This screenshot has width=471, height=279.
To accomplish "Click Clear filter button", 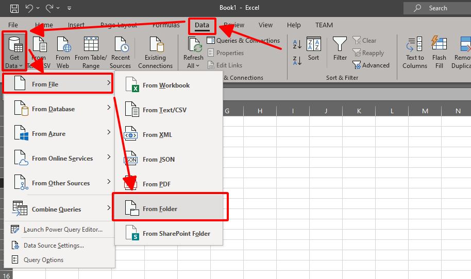I will click(364, 41).
